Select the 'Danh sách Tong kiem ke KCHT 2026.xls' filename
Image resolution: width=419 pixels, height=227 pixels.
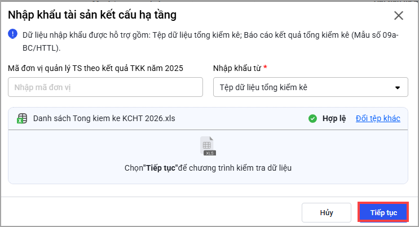[104, 118]
